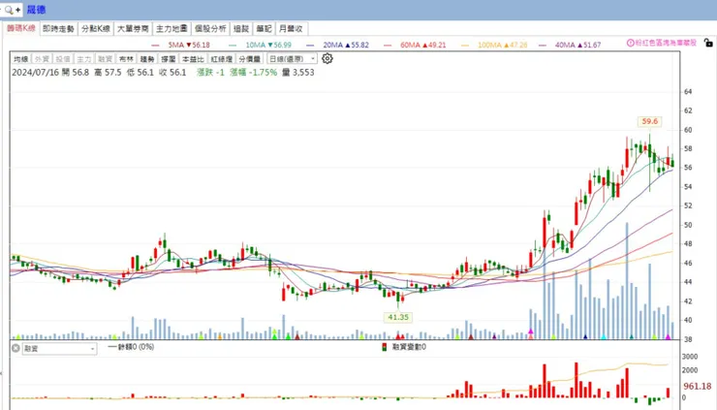Click the 100MA yellow legend line
Screen dimensions: 717x410
click(x=465, y=45)
